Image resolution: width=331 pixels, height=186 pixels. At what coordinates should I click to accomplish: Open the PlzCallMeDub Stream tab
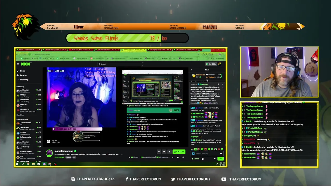click(107, 50)
